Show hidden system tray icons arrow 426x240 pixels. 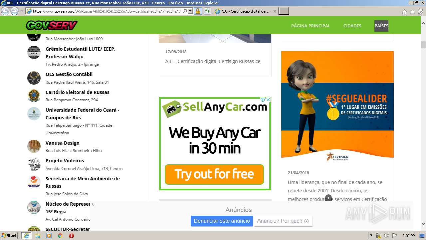[371, 236]
